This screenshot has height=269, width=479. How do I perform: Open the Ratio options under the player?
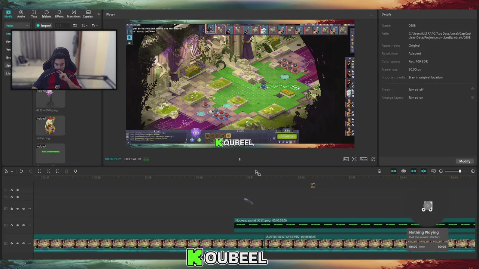click(x=363, y=159)
